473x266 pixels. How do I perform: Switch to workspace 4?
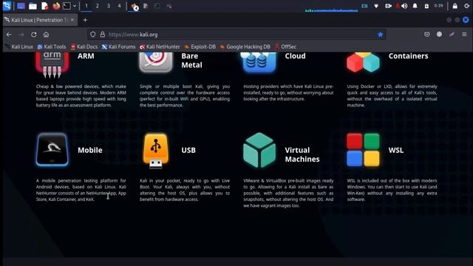pos(119,6)
